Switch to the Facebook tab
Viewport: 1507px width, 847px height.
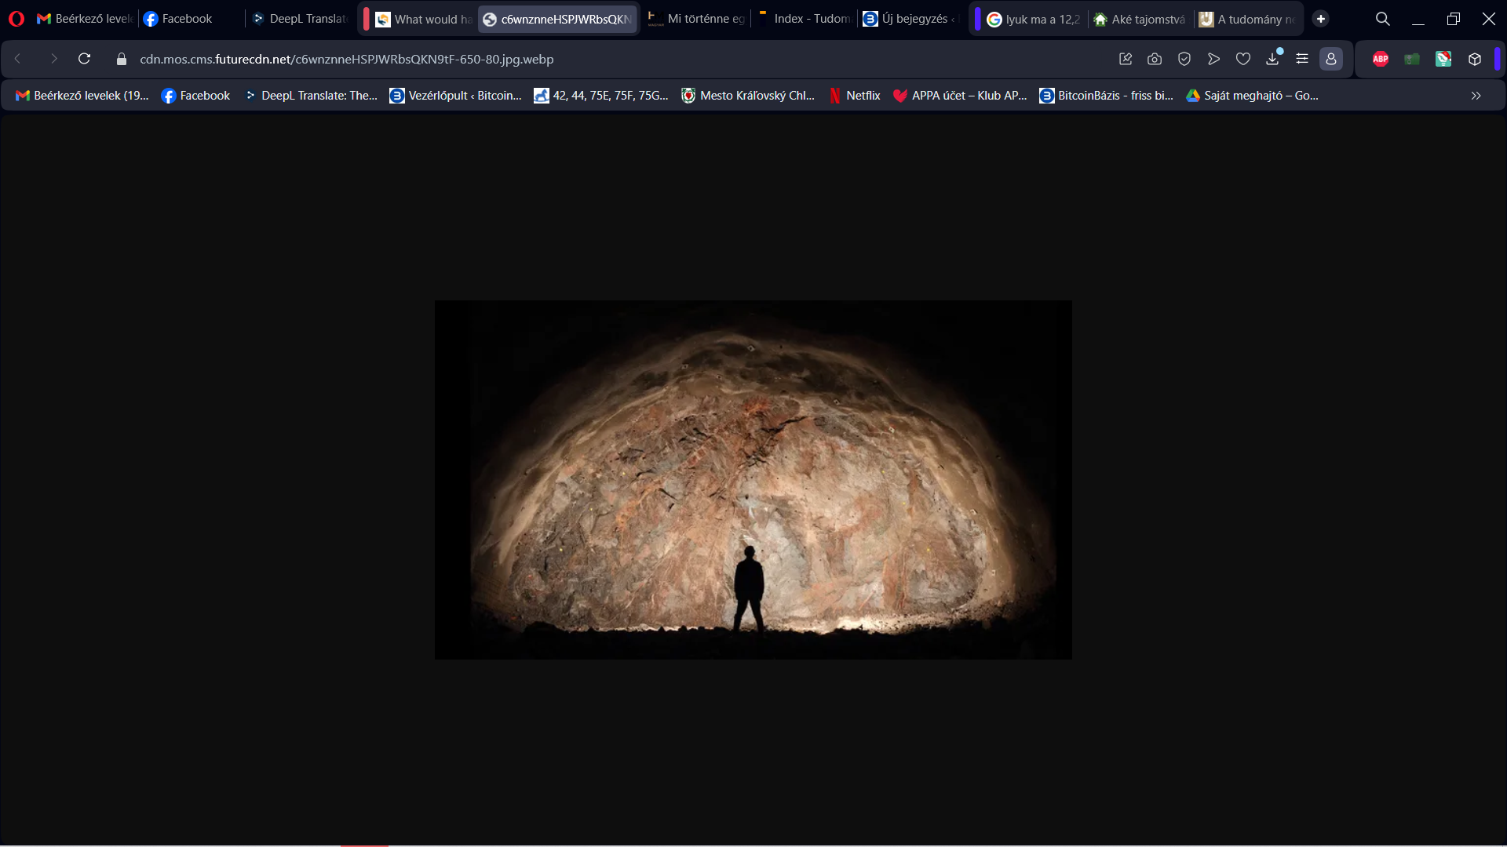[x=191, y=19]
